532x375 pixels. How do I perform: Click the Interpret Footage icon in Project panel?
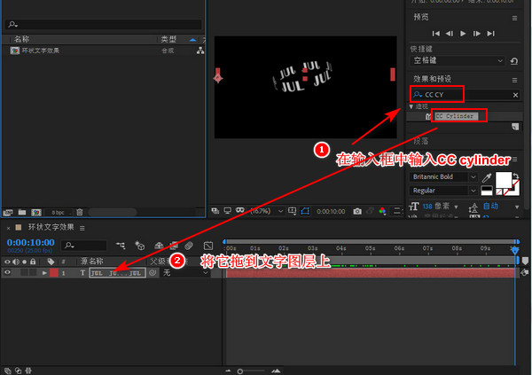pos(8,213)
